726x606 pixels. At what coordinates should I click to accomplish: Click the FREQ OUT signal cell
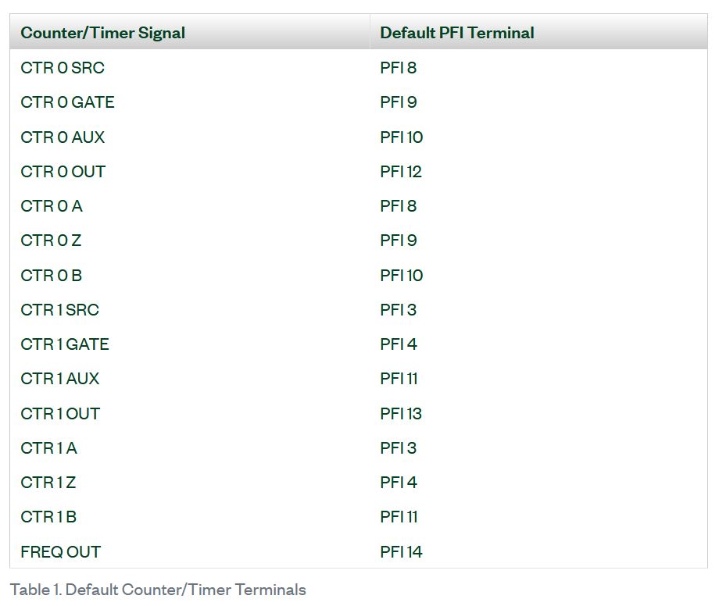tap(61, 552)
